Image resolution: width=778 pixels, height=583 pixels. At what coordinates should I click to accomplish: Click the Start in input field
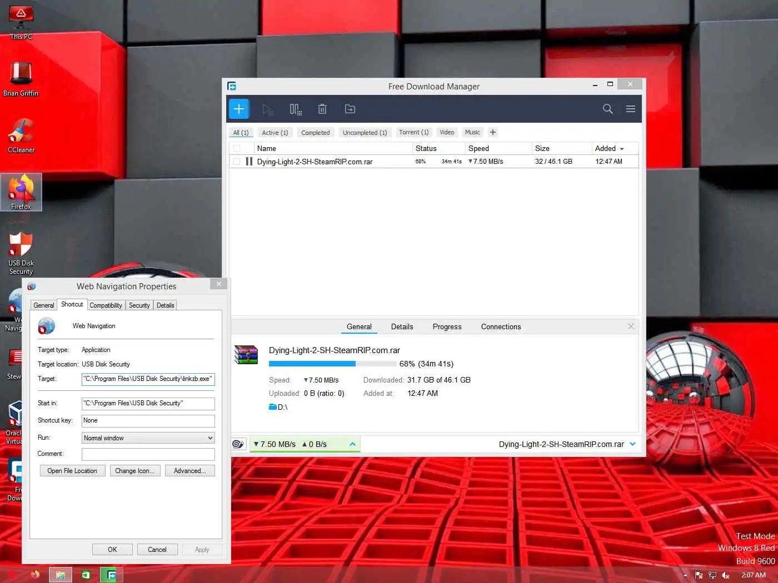click(x=148, y=403)
